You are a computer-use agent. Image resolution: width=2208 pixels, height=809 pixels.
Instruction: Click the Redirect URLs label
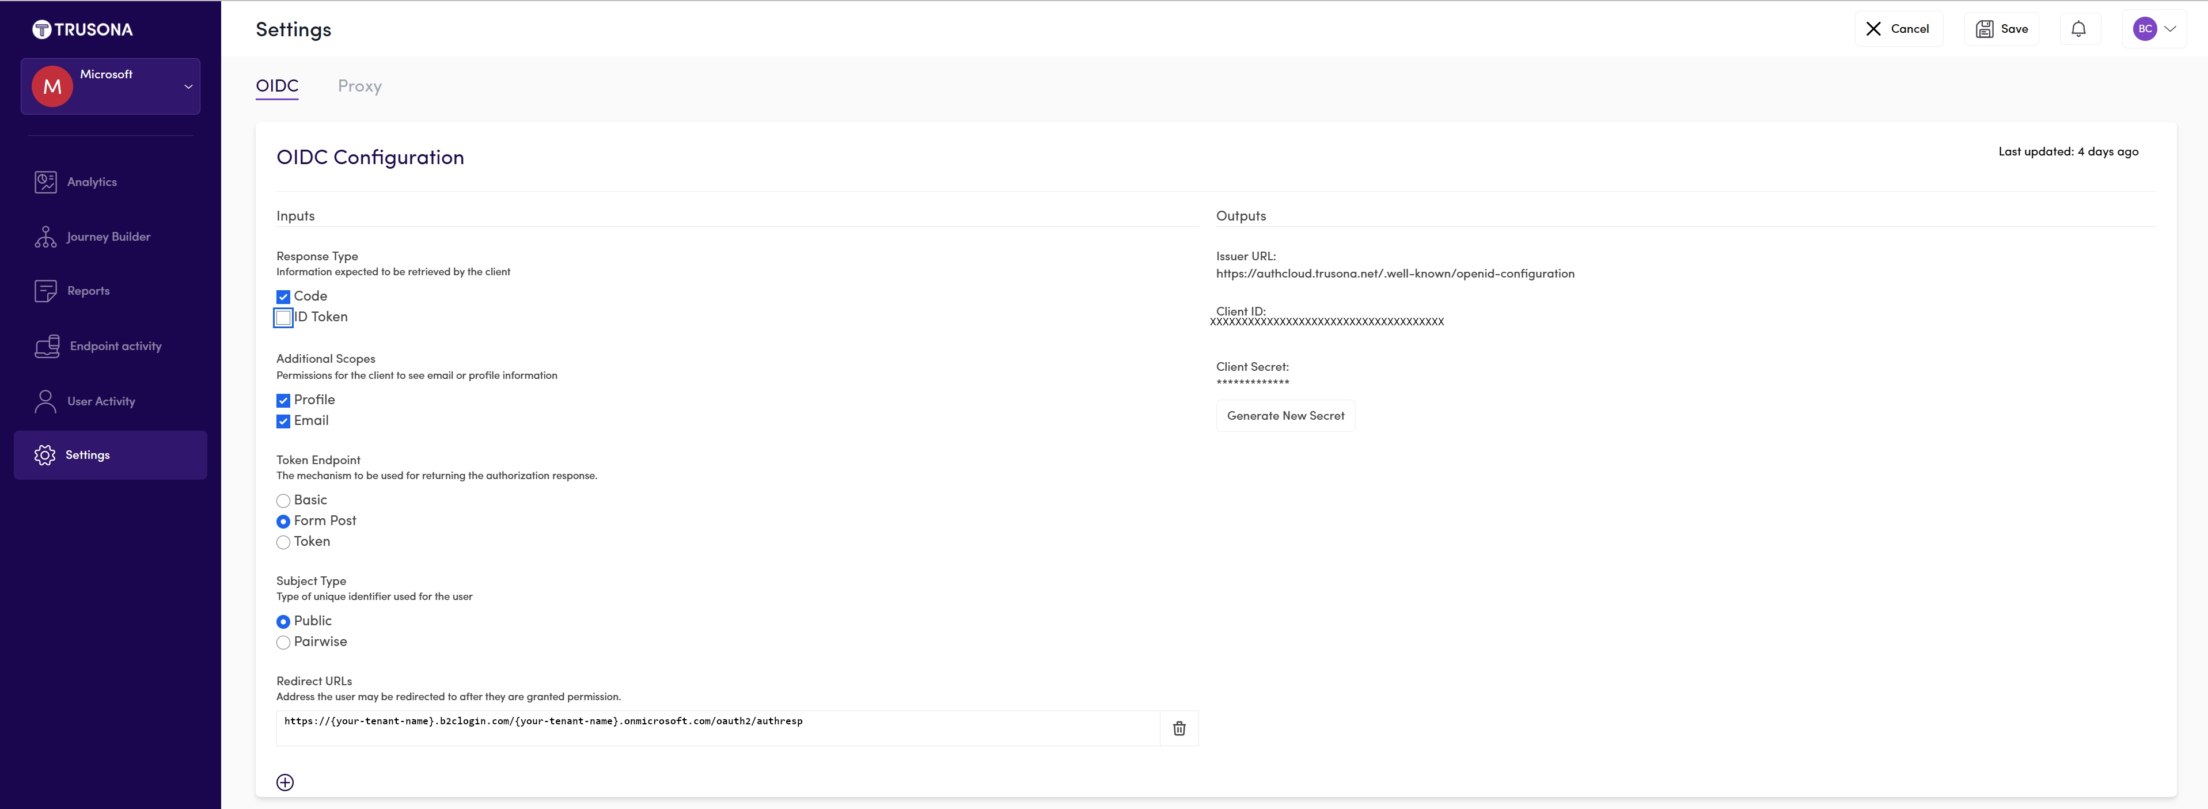(x=314, y=681)
